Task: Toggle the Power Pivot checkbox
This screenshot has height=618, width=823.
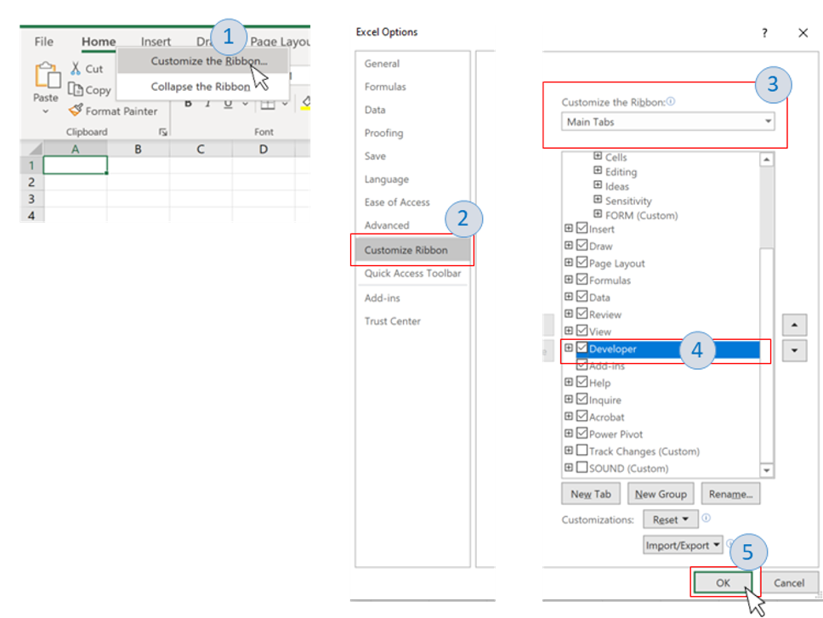Action: [x=582, y=434]
